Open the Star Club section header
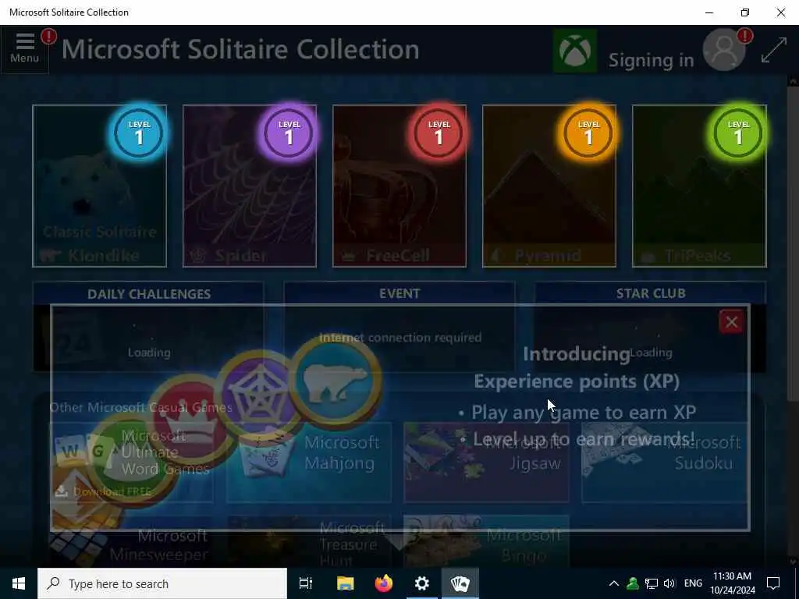This screenshot has height=599, width=799. click(651, 293)
